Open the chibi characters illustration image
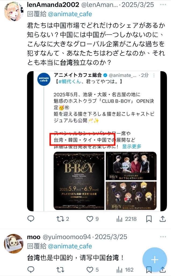Screen dimensions: 171x276 pyautogui.click(x=131, y=196)
